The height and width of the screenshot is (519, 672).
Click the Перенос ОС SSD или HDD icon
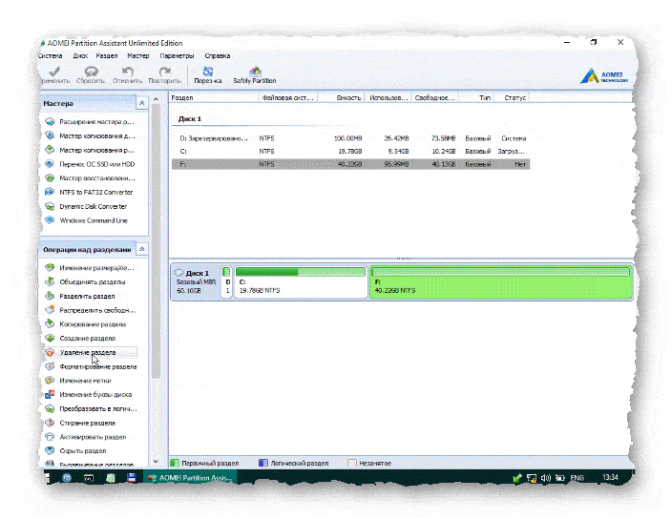pyautogui.click(x=50, y=164)
